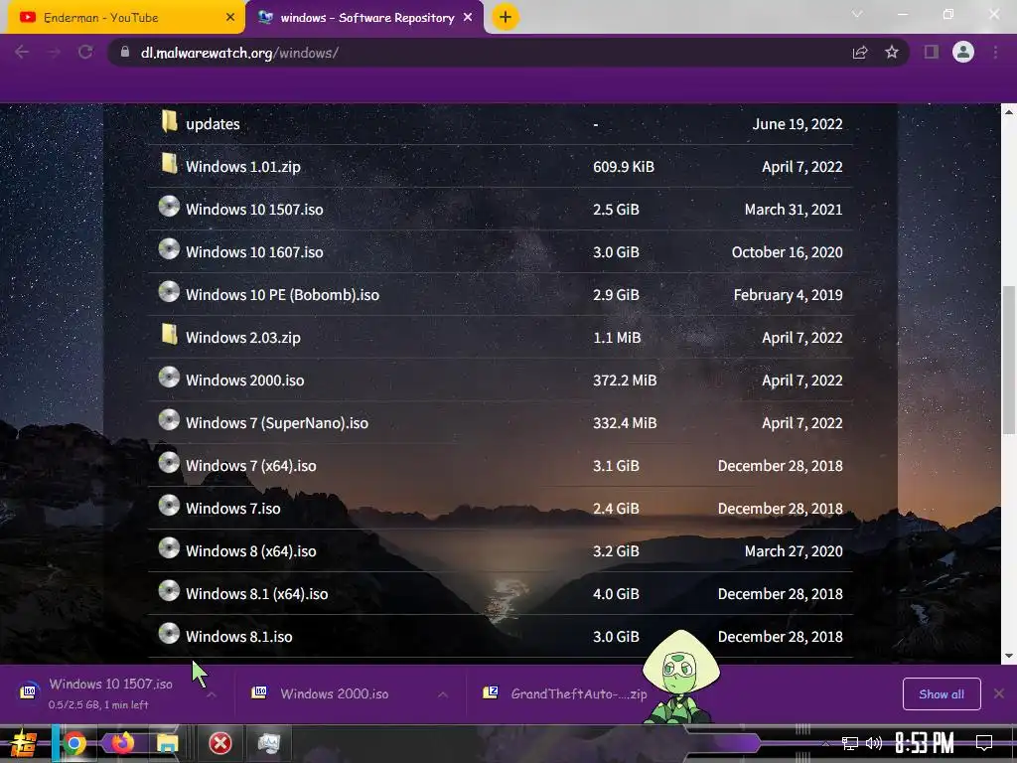Open a new tab with plus button
This screenshot has height=763, width=1017.
pyautogui.click(x=506, y=17)
